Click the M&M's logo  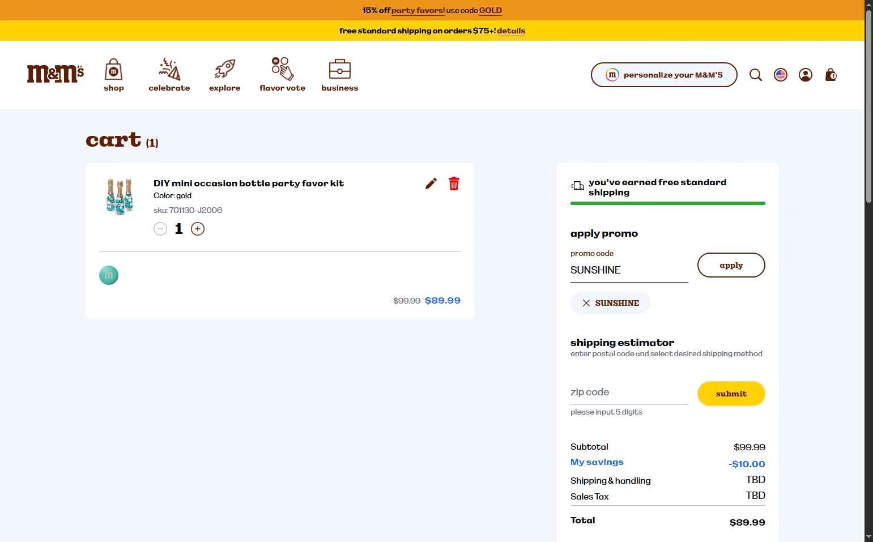pyautogui.click(x=56, y=74)
